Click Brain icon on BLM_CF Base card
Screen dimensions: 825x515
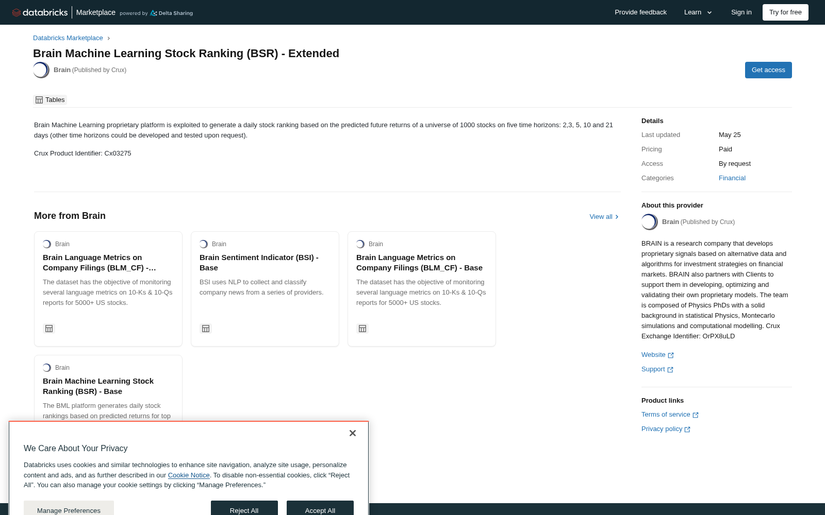pyautogui.click(x=360, y=244)
